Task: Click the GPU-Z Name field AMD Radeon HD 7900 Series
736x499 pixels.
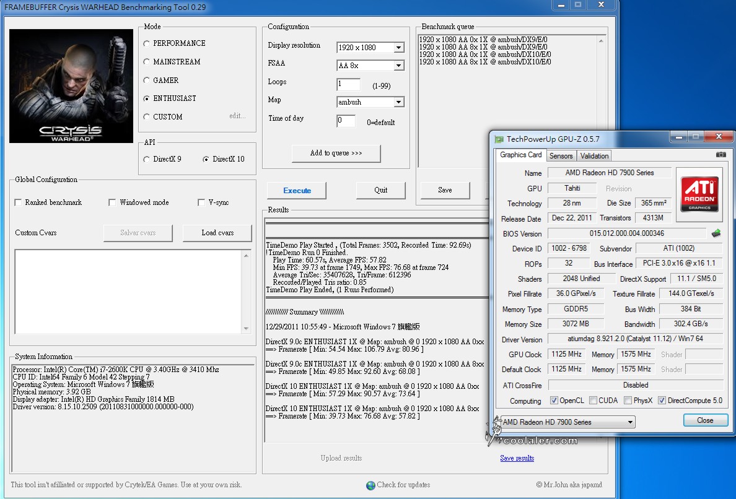Action: coord(609,173)
